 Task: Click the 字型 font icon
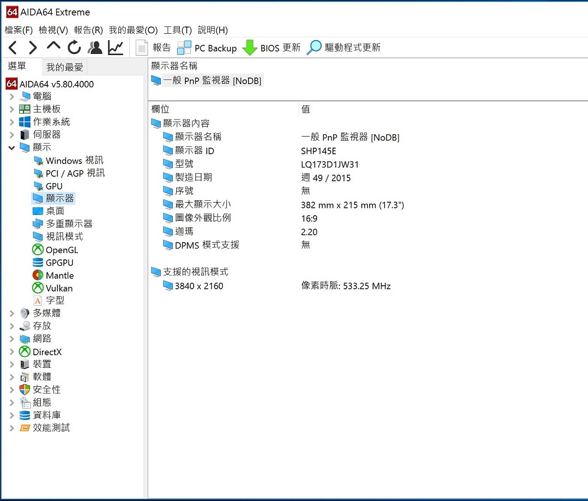[x=38, y=301]
